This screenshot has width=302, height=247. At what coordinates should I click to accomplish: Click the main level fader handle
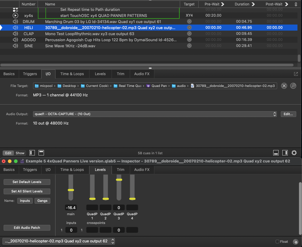71,190
